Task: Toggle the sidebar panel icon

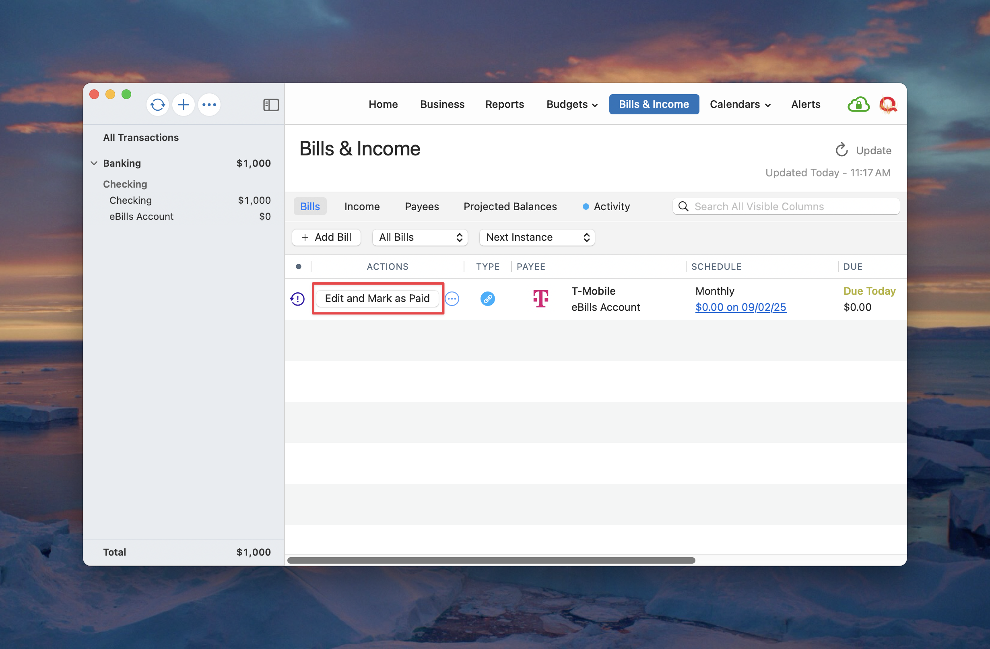Action: click(x=271, y=105)
